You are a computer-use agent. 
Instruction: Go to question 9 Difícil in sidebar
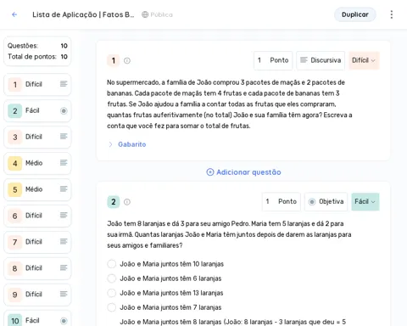[37, 295]
